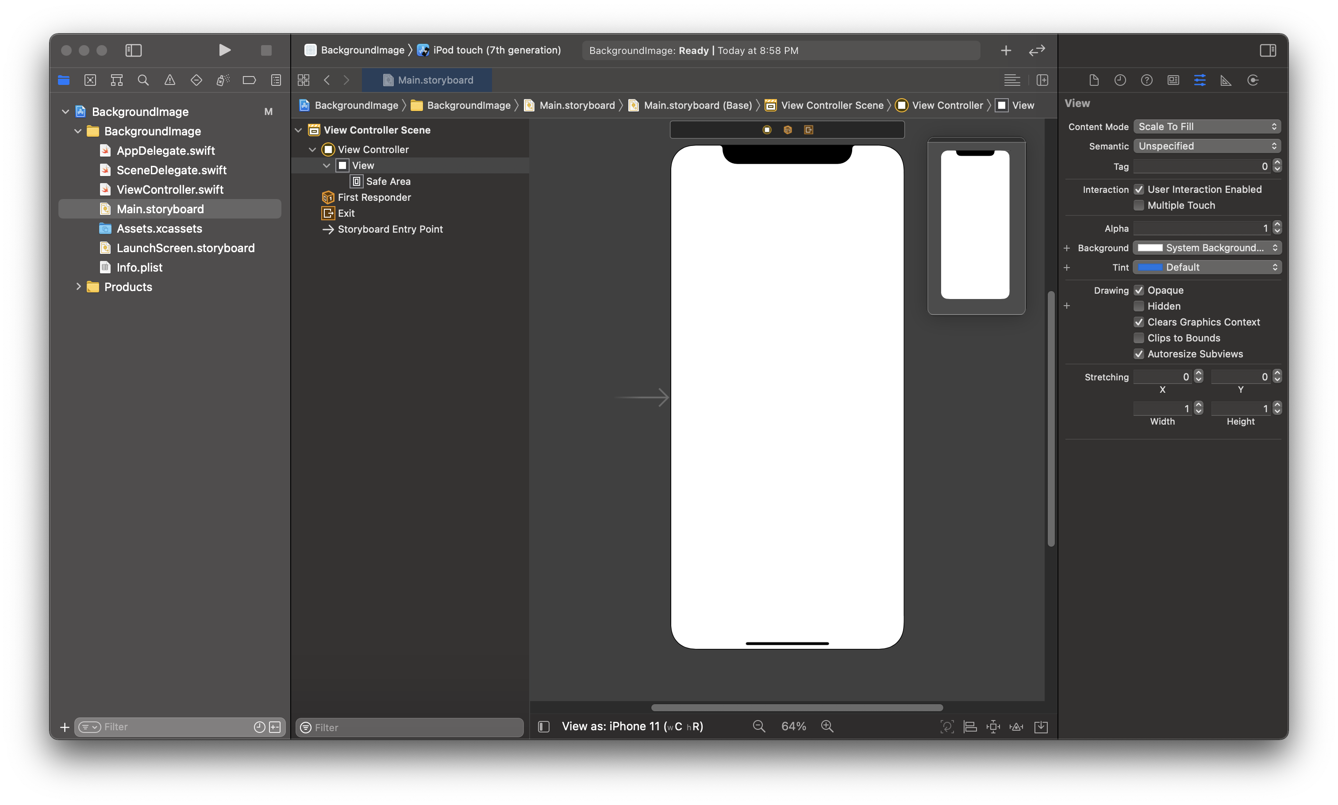Viewport: 1338px width, 805px height.
Task: Open the Quick Help inspector icon
Action: point(1146,80)
